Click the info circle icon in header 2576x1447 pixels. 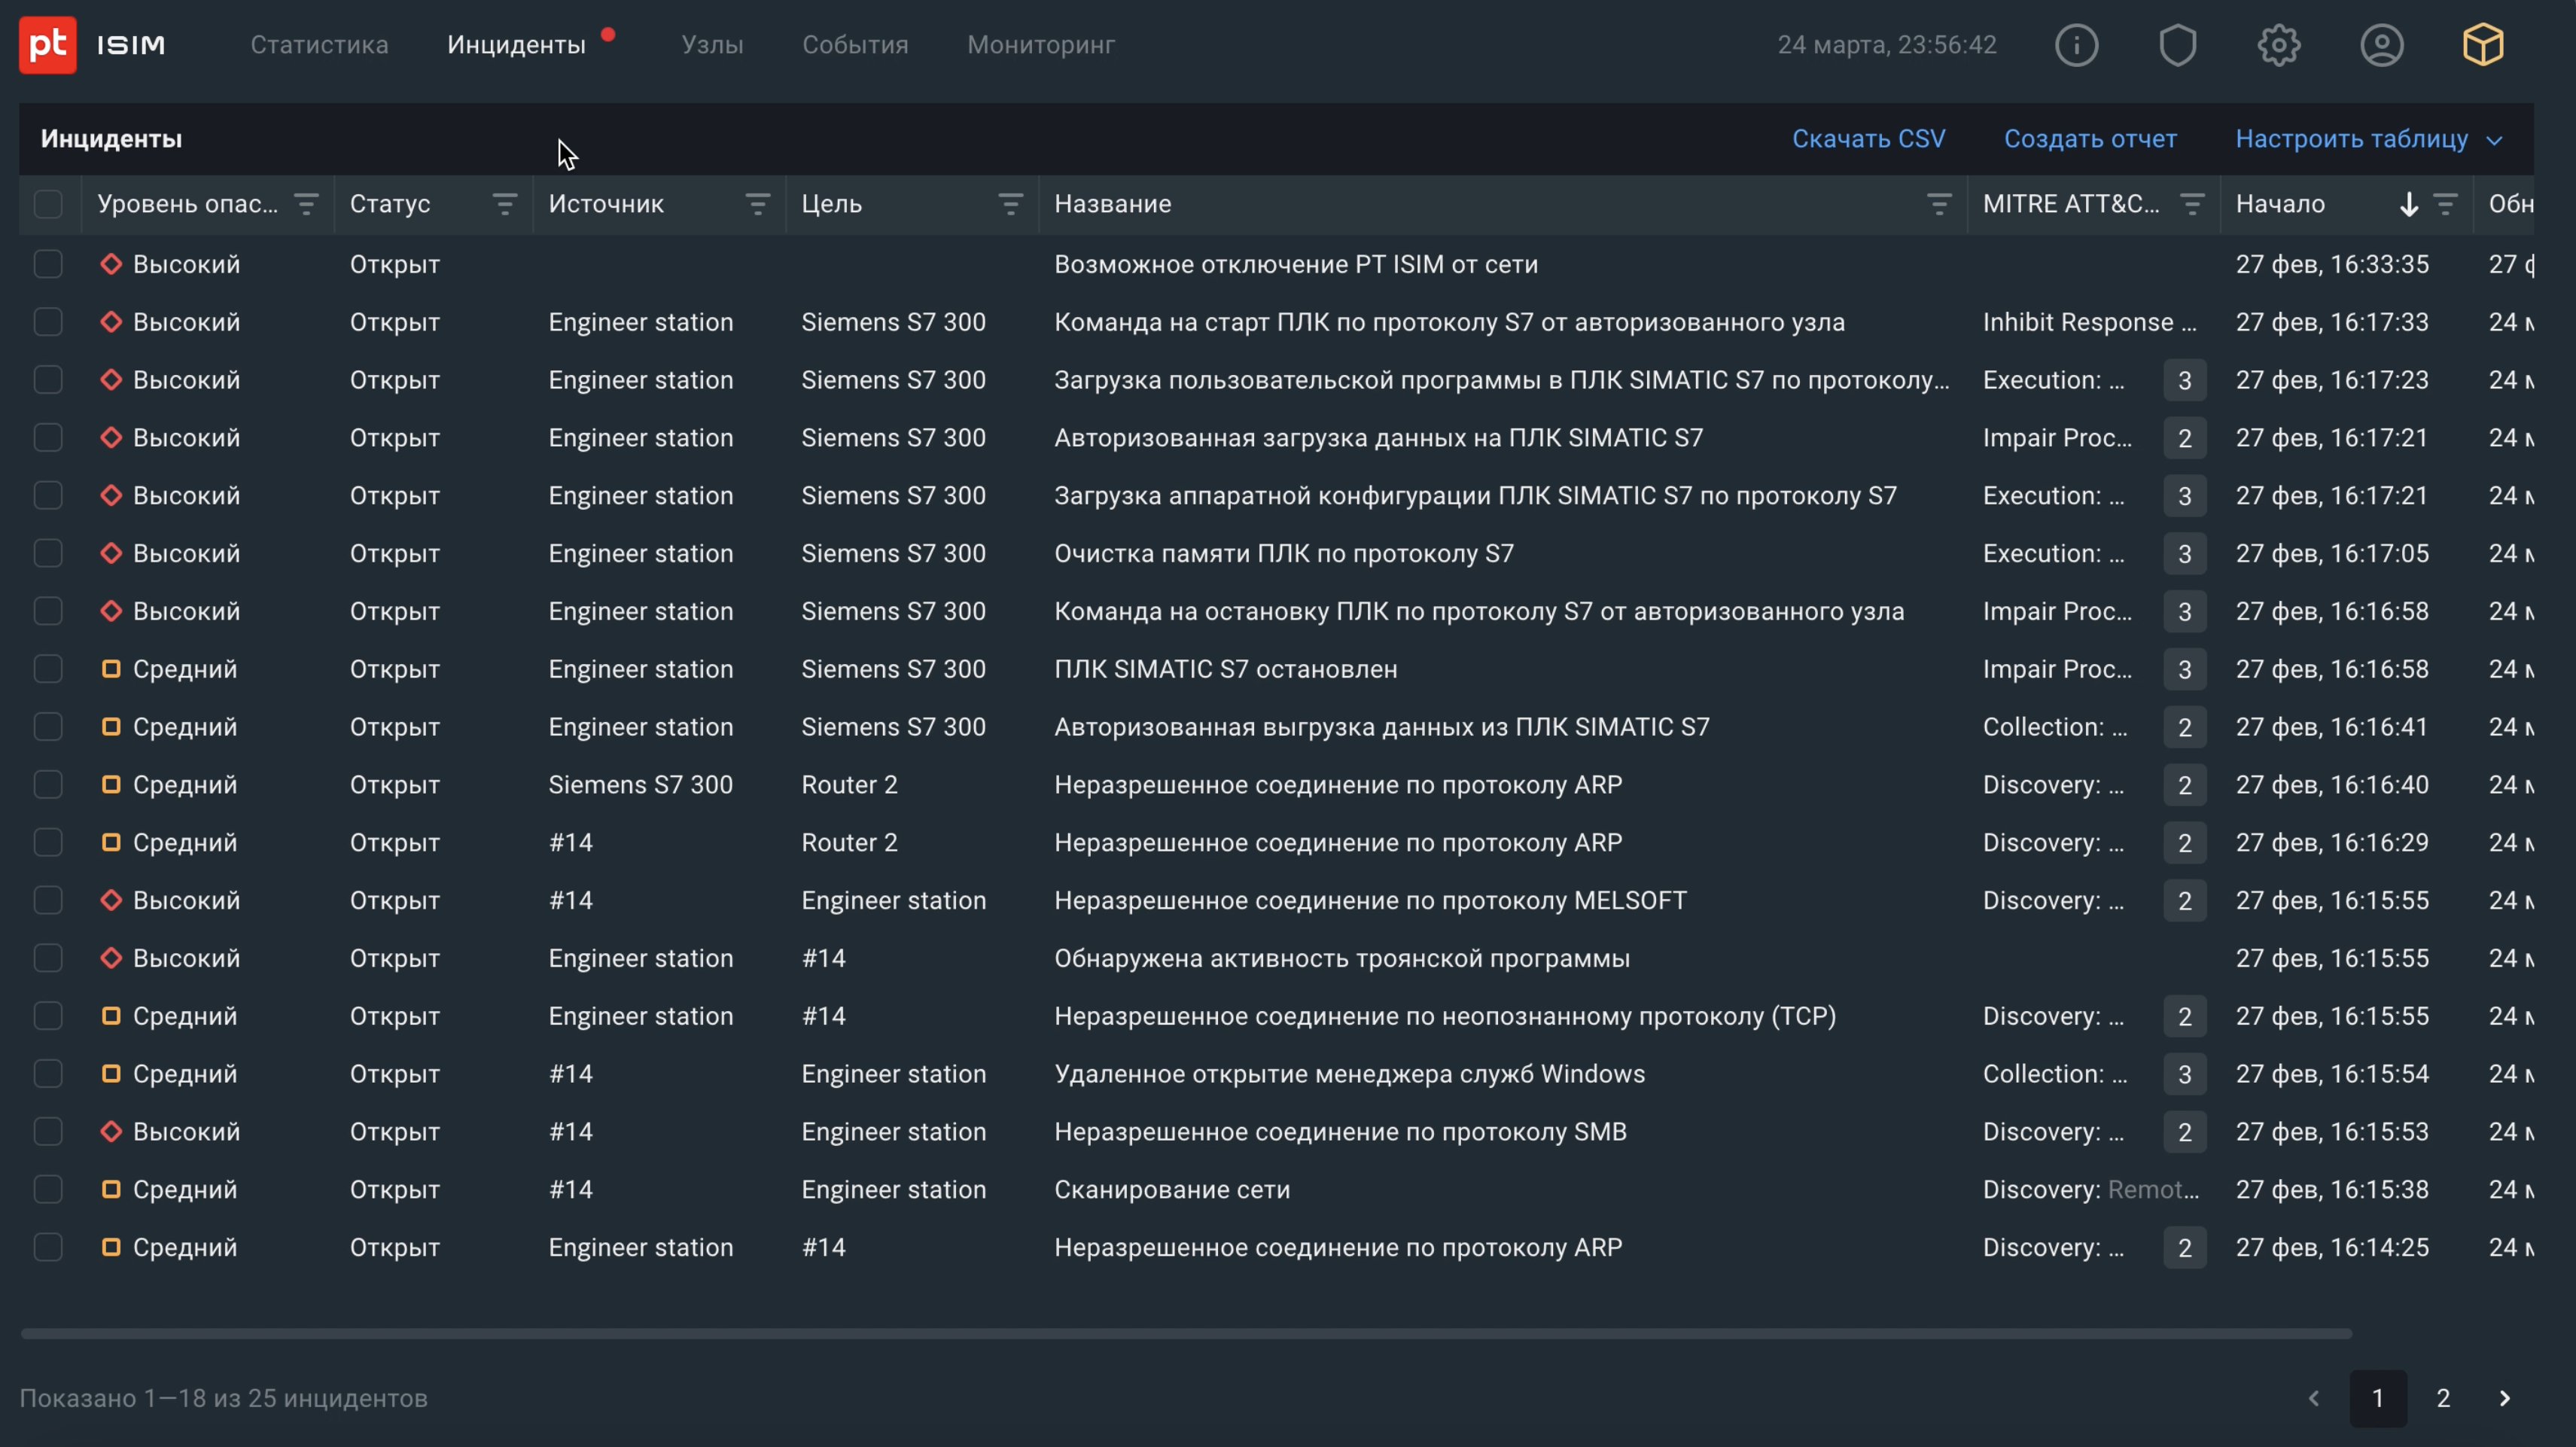[2076, 45]
